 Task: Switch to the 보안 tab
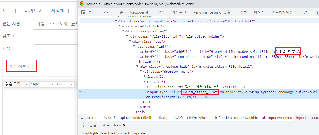pos(303,12)
